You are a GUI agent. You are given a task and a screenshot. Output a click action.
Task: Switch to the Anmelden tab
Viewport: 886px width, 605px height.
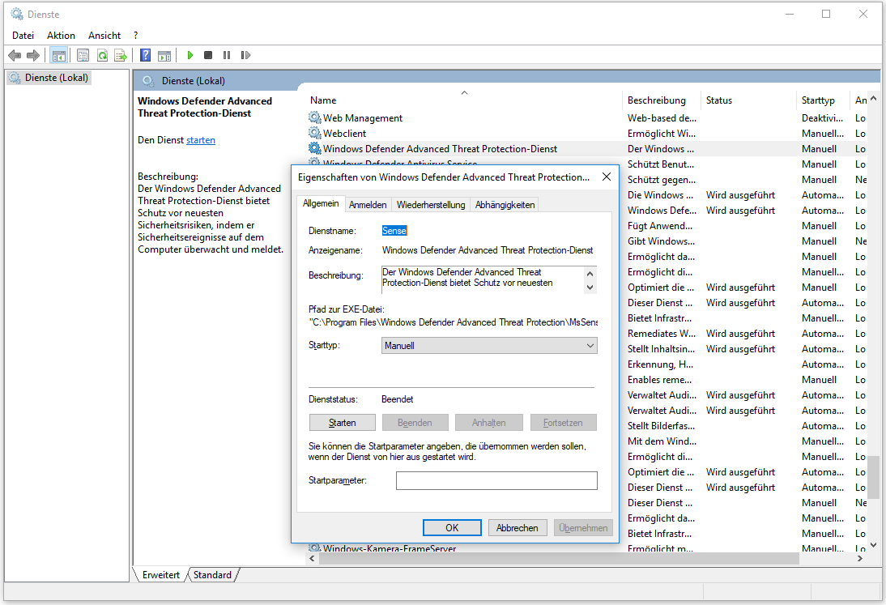click(368, 205)
